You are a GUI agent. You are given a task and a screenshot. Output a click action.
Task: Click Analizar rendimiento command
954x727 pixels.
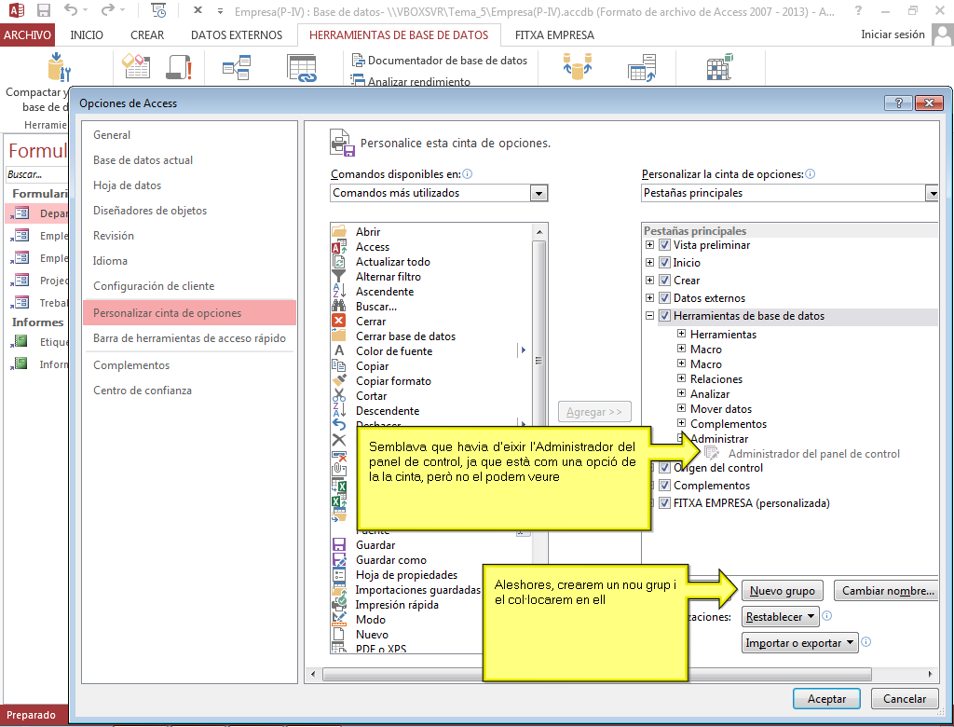(x=411, y=81)
